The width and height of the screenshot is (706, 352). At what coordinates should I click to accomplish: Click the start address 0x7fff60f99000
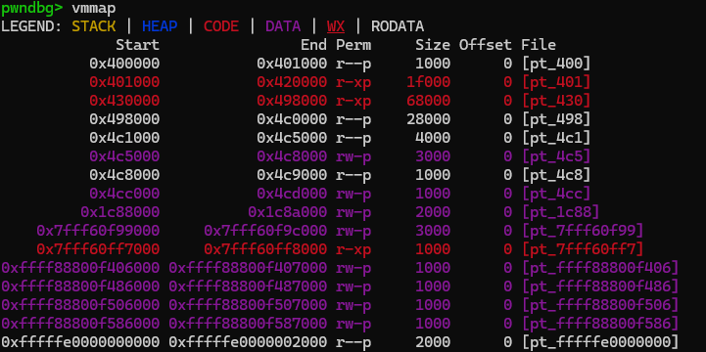tap(98, 230)
